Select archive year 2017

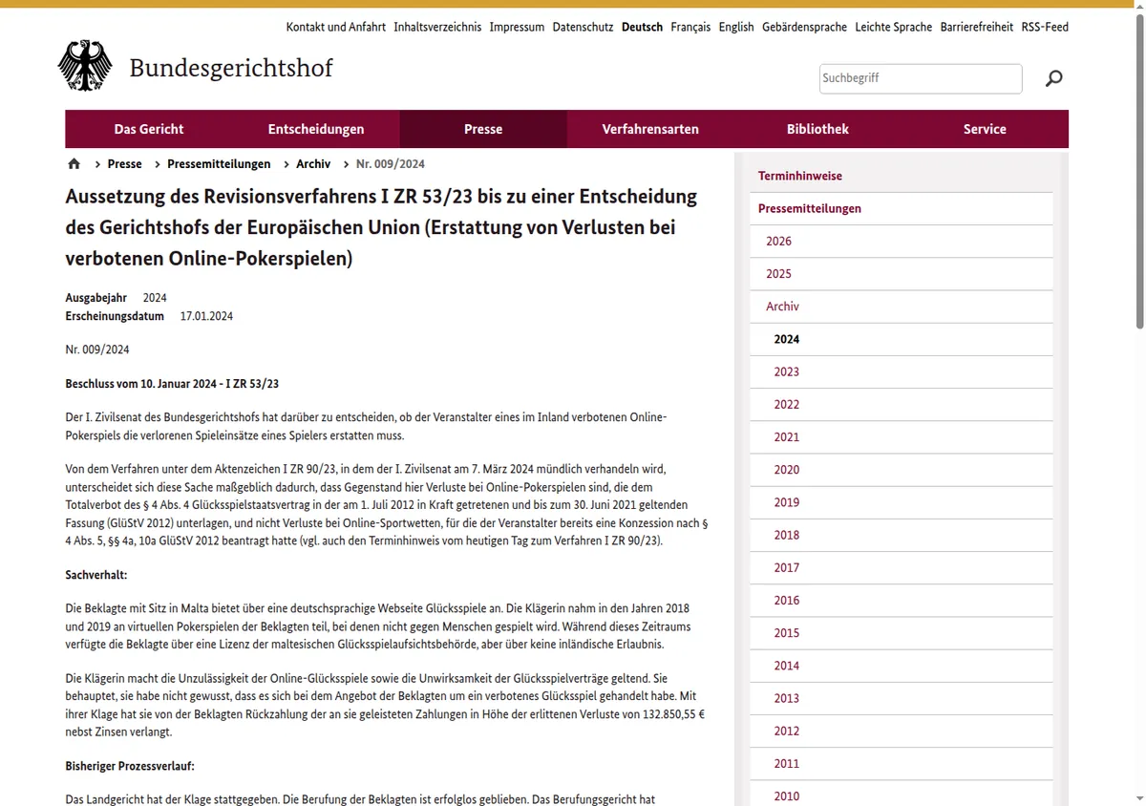click(902, 567)
